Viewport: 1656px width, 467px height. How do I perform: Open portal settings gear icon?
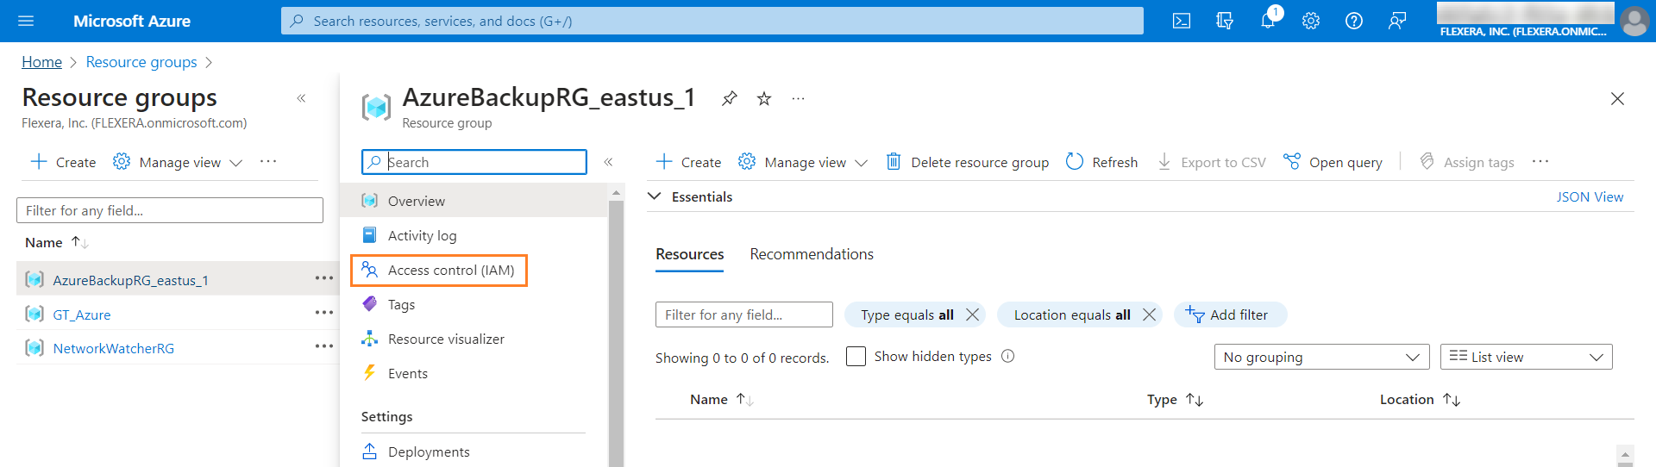point(1311,21)
